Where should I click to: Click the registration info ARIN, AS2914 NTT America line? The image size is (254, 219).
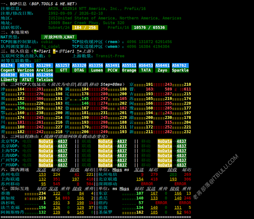pyautogui.click(x=97, y=9)
